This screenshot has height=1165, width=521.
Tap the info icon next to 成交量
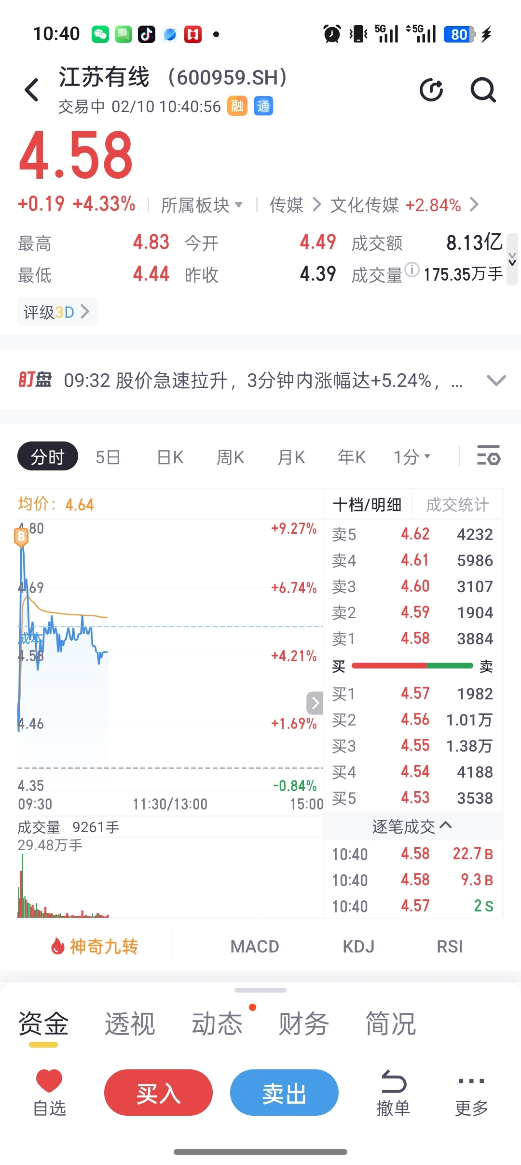pyautogui.click(x=412, y=270)
